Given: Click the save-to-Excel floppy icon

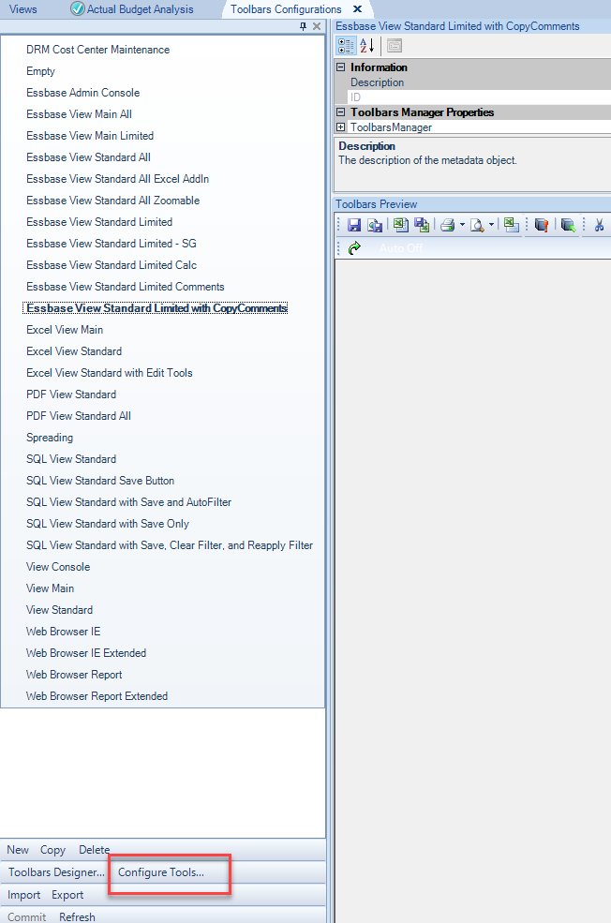Looking at the screenshot, I should (422, 224).
